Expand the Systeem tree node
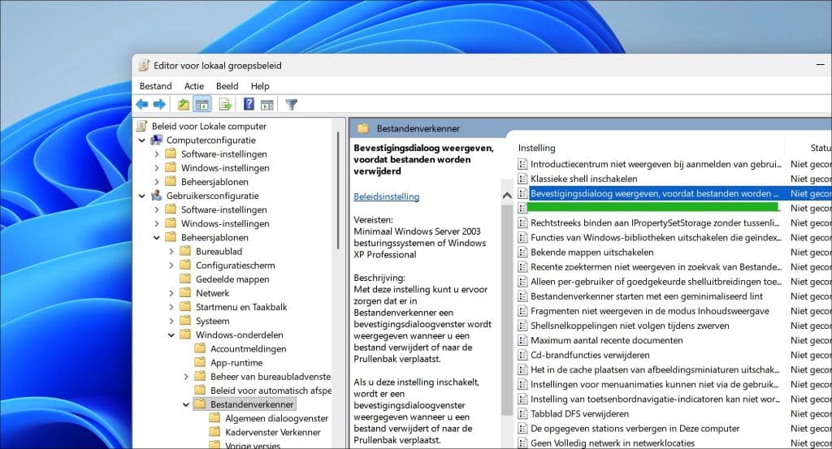832x449 pixels. click(x=171, y=322)
